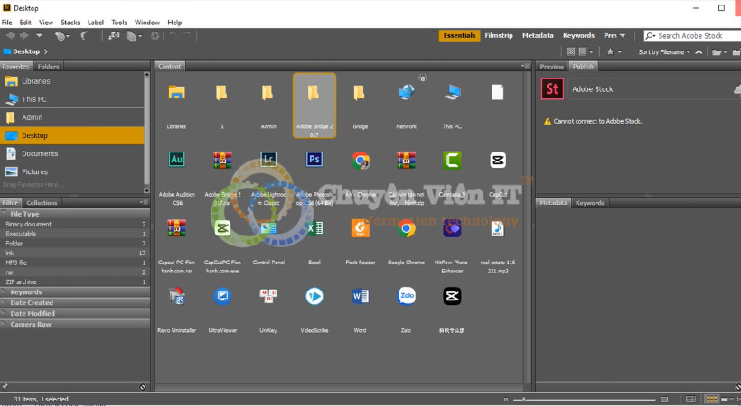Screen dimensions: 741x406
Task: Select the Adobe Audition CS6 icon
Action: (177, 161)
